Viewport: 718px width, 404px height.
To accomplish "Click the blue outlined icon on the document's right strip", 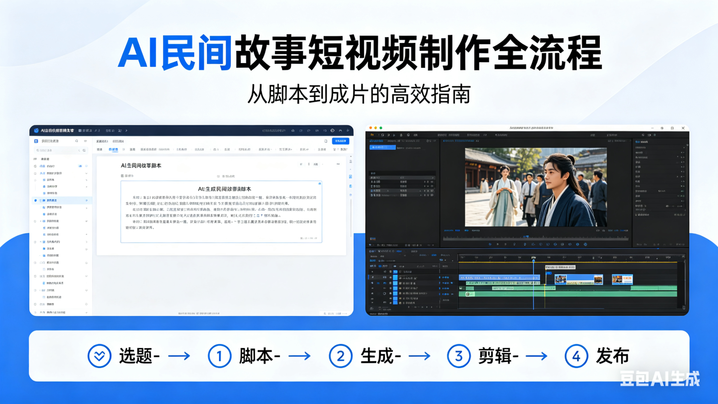I will click(351, 177).
